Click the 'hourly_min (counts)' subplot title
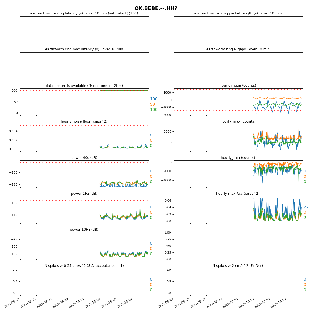 tap(238, 158)
